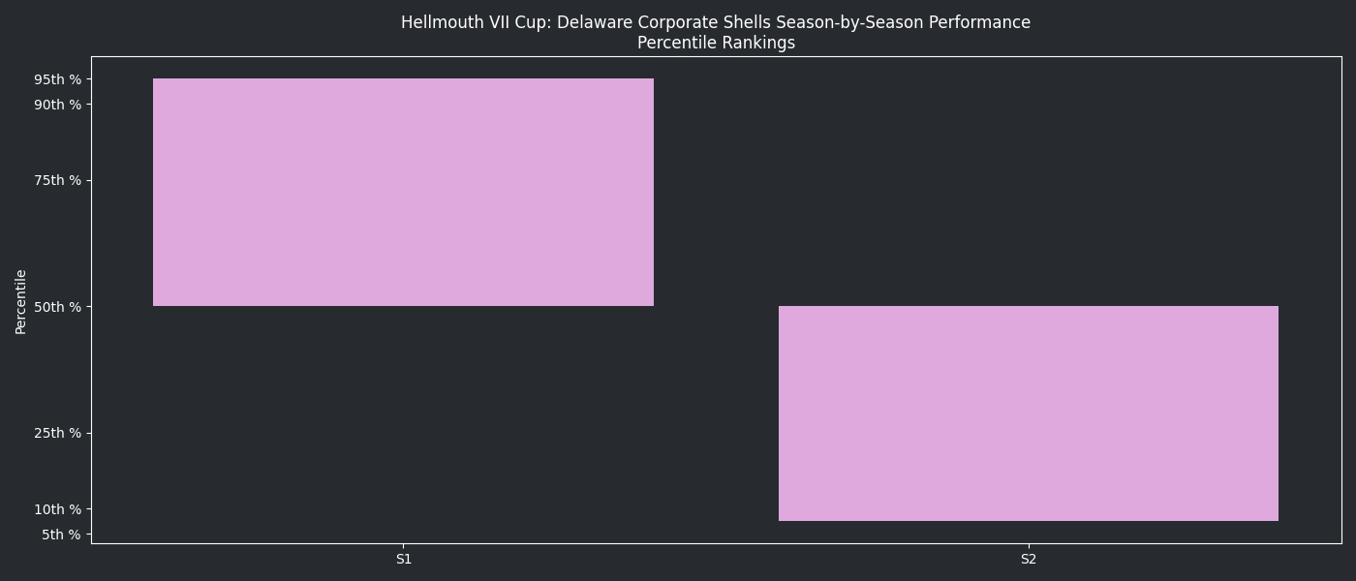Click the empty plot area below S1 bar

tap(403, 426)
